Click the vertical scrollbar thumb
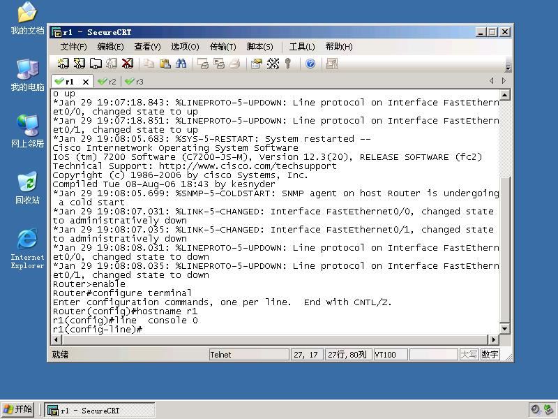Image resolution: width=558 pixels, height=419 pixels. [x=504, y=249]
